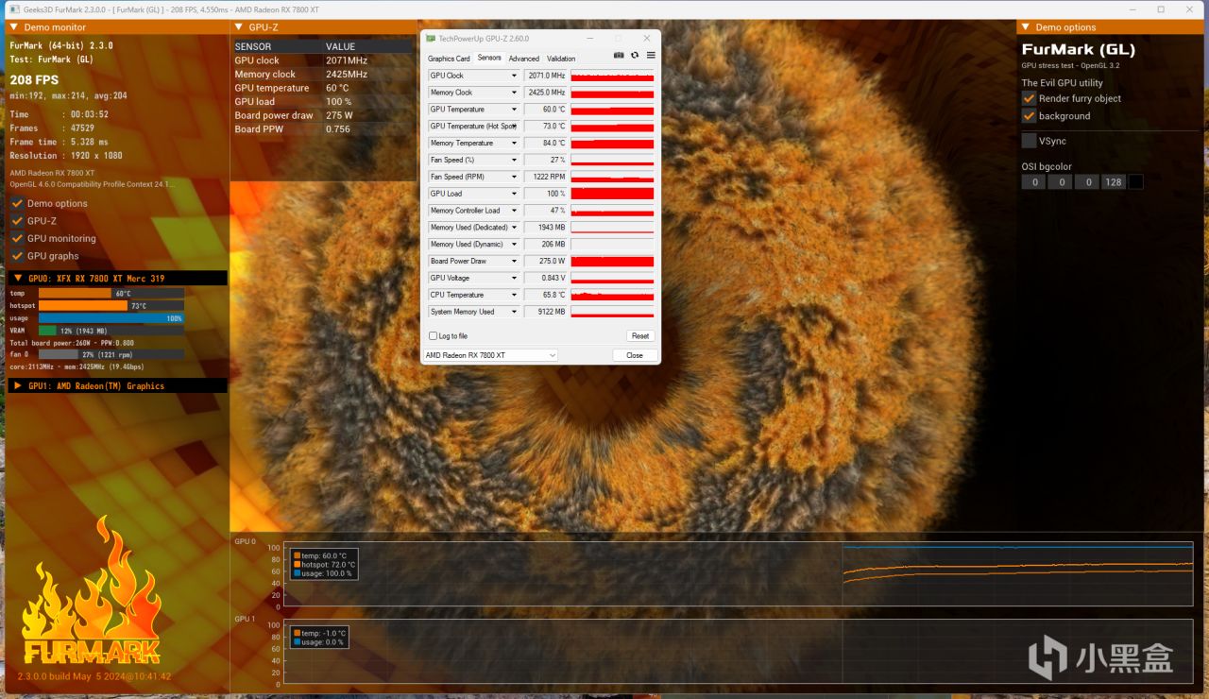Open the Fan Speed (RPM) sensor dropdown
The height and width of the screenshot is (699, 1209).
(514, 177)
